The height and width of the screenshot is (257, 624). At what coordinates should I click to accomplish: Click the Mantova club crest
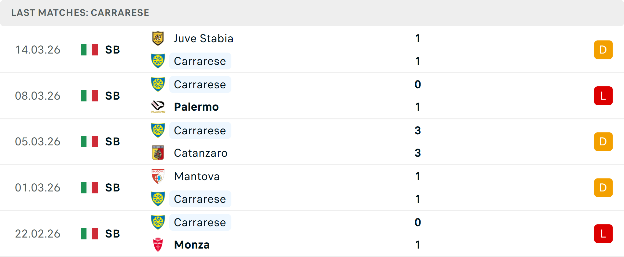158,176
